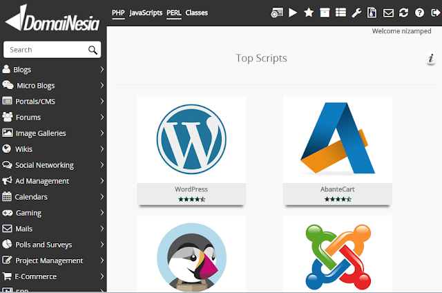Open the AbanteCart script link
Viewport: 442px width, 293px height.
(338, 189)
